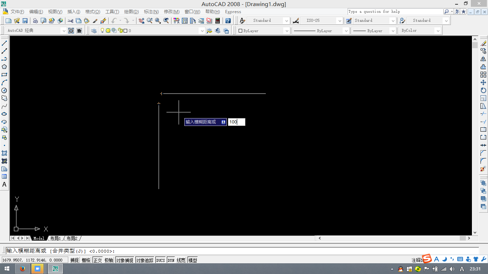Select the Mirror modify tool
The width and height of the screenshot is (488, 274).
(483, 59)
